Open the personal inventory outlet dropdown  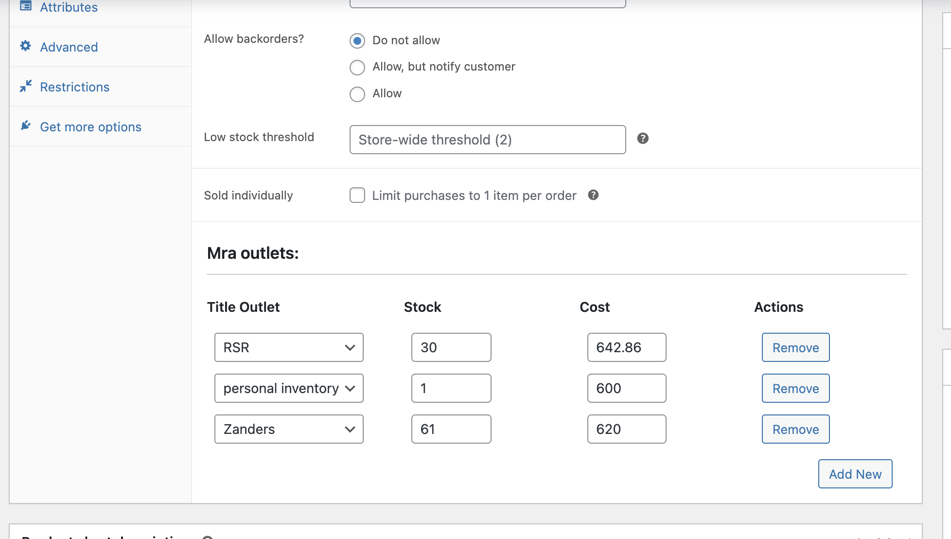point(289,388)
